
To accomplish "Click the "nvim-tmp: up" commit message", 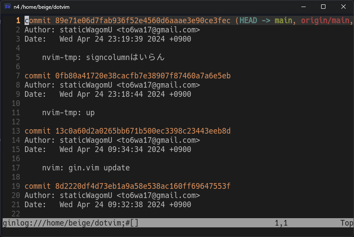I will coord(68,113).
